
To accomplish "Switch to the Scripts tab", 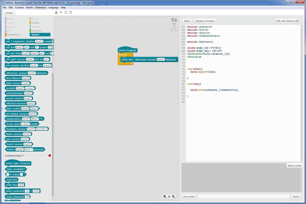I will coord(9,13).
